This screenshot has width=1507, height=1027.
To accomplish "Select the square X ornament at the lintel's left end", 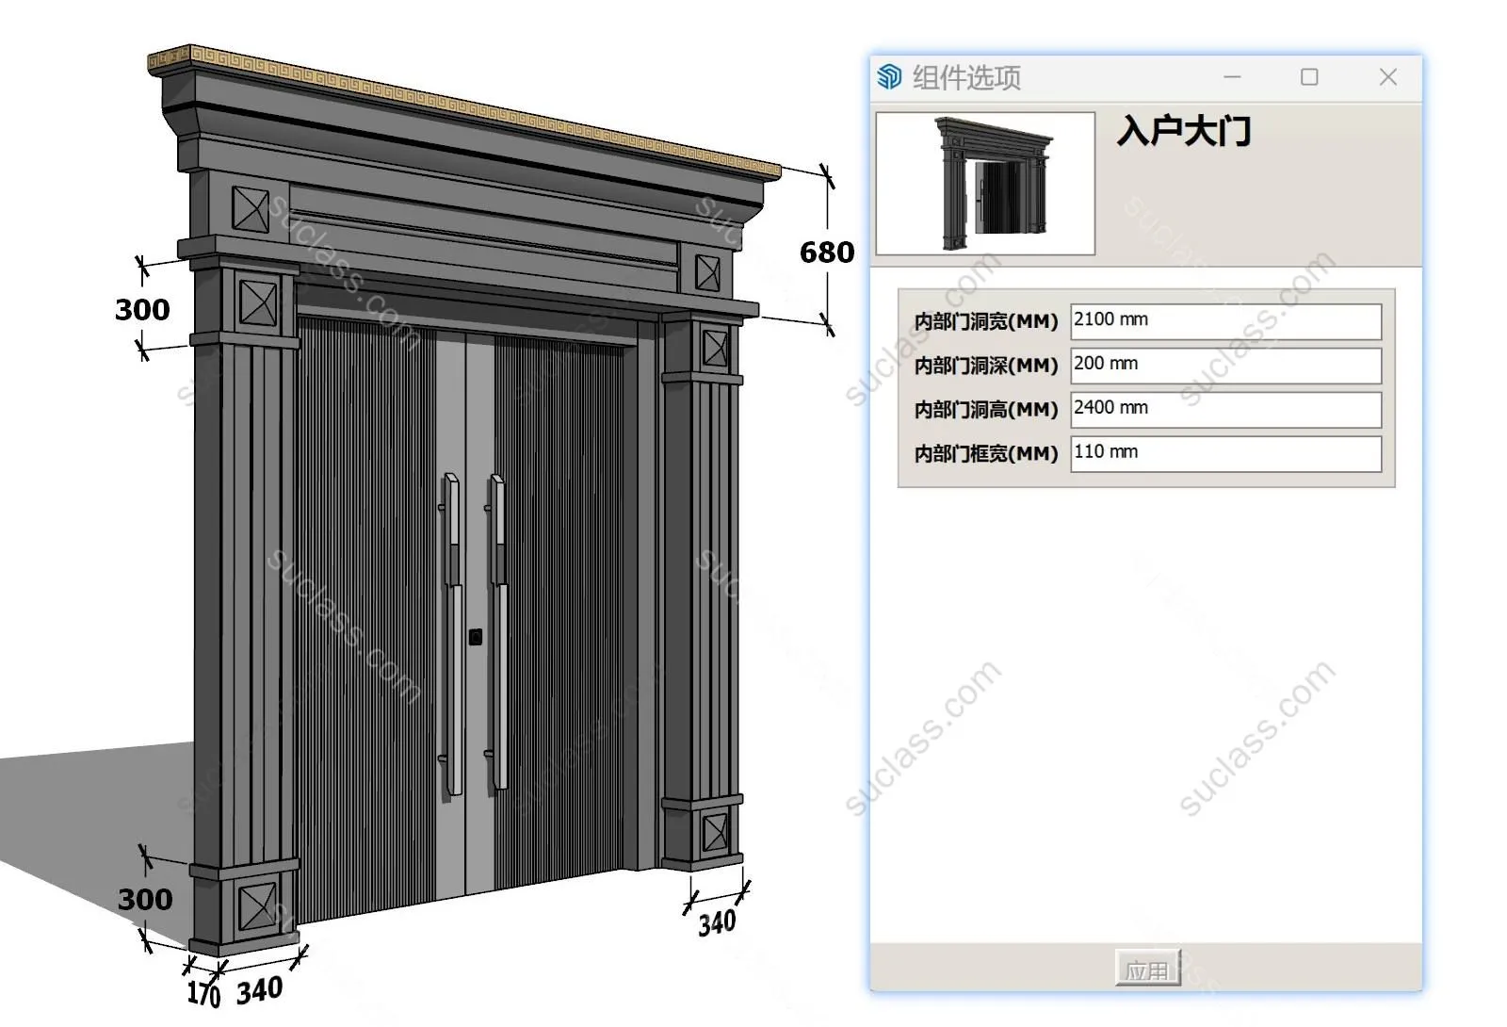I will [x=251, y=209].
